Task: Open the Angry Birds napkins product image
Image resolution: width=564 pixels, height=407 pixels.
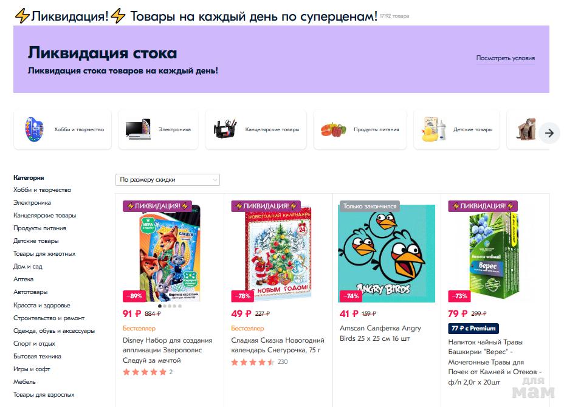Action: pyautogui.click(x=387, y=253)
